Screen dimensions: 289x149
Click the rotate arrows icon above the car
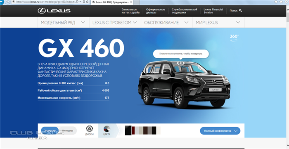pyautogui.click(x=181, y=63)
